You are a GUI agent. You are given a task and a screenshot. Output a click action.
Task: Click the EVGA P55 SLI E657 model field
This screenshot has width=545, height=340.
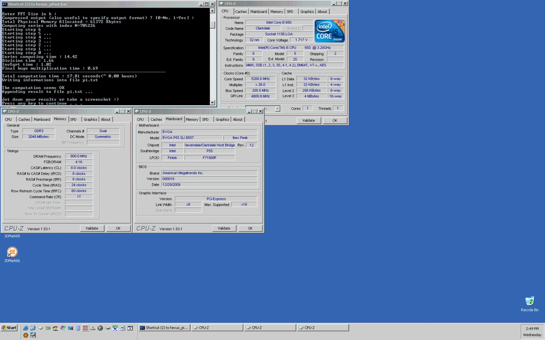coord(192,138)
